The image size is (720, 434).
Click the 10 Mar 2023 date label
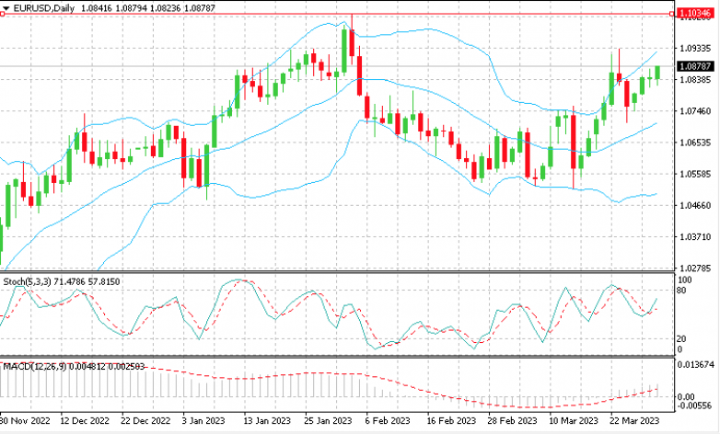click(574, 421)
